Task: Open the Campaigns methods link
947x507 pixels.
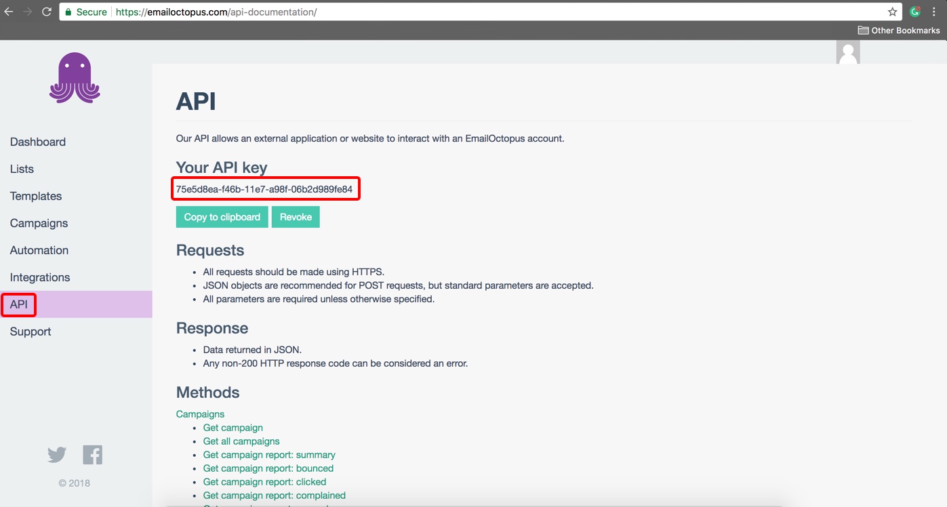Action: coord(200,414)
